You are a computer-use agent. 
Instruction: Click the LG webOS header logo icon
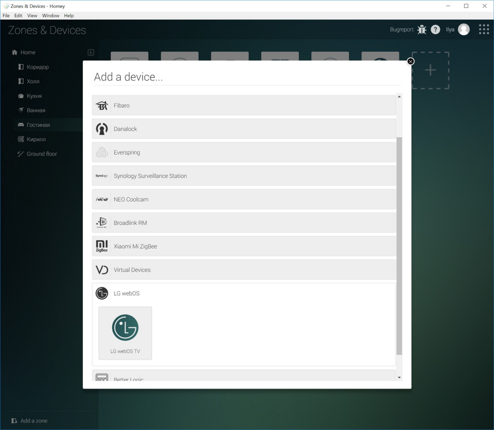(101, 293)
